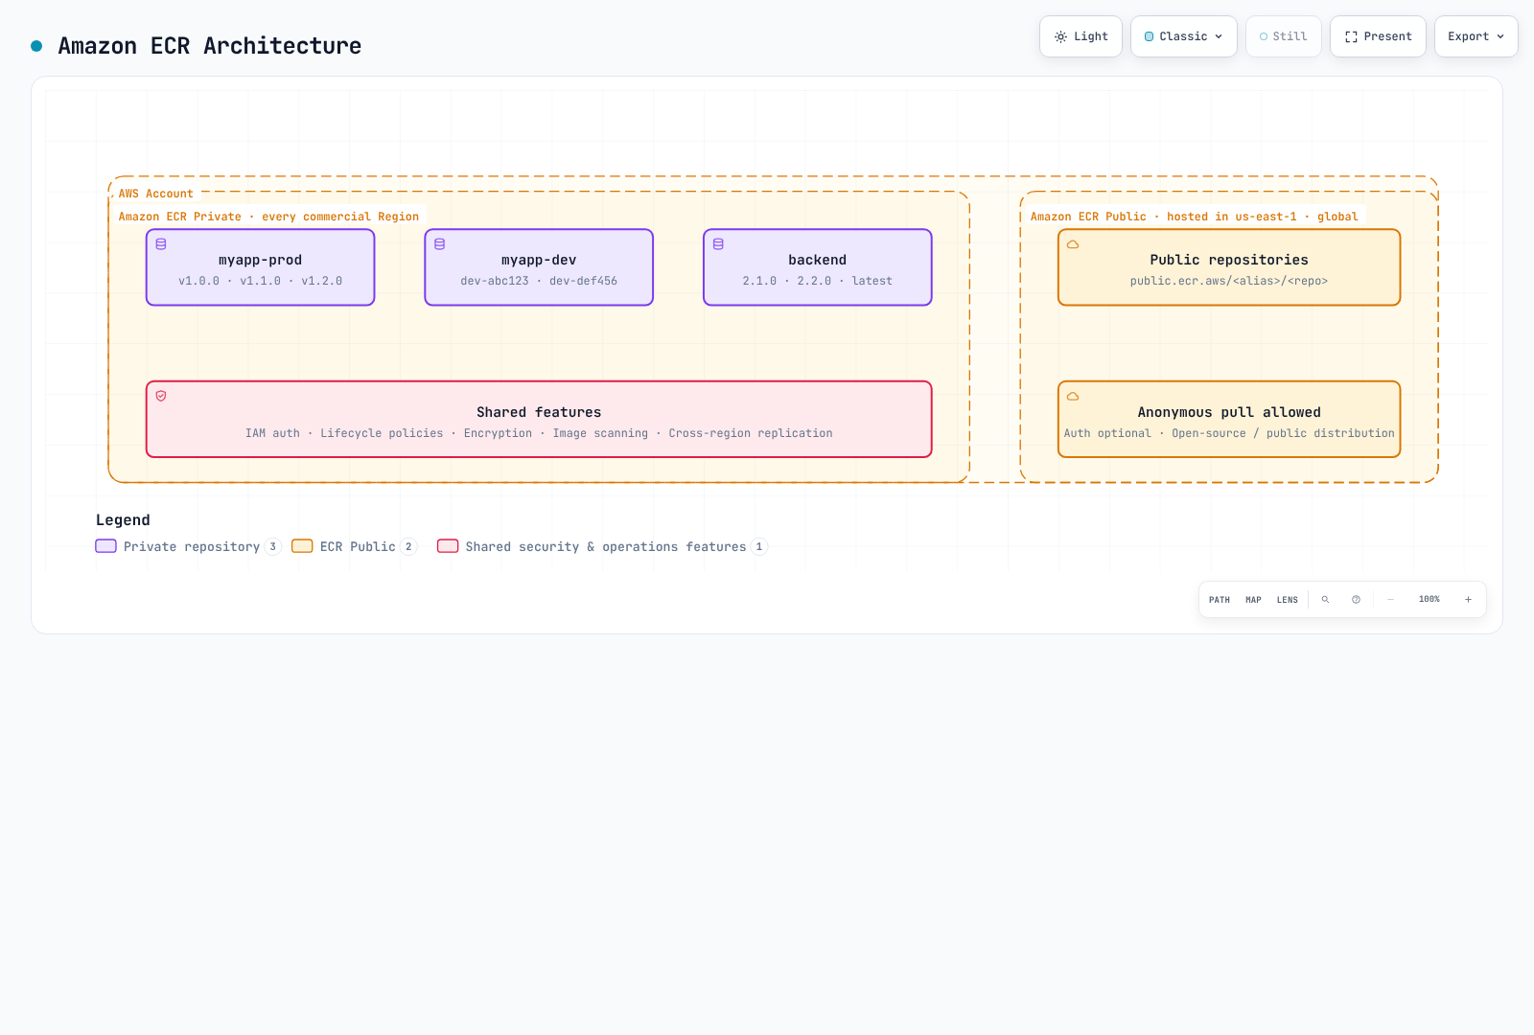The width and height of the screenshot is (1534, 1035).
Task: Click the database icon on myapp-prod node
Action: click(x=161, y=244)
